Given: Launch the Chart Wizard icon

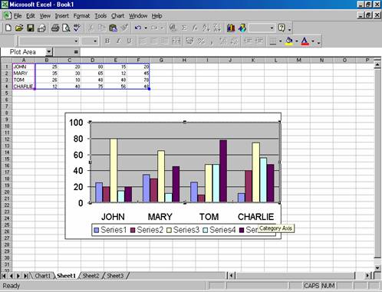Looking at the screenshot, I should pos(231,28).
